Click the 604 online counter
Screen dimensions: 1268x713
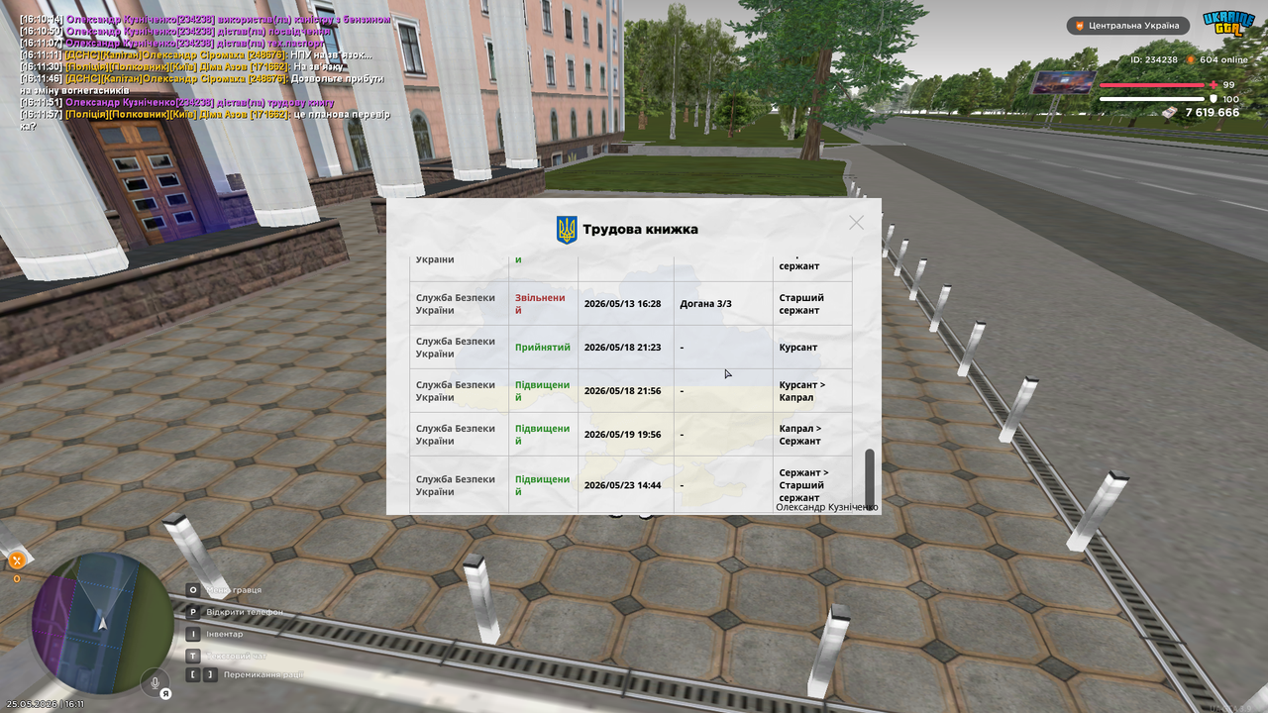tap(1223, 59)
